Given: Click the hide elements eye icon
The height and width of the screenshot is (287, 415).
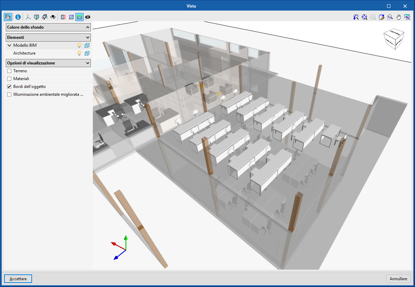Looking at the screenshot, I should point(88,17).
